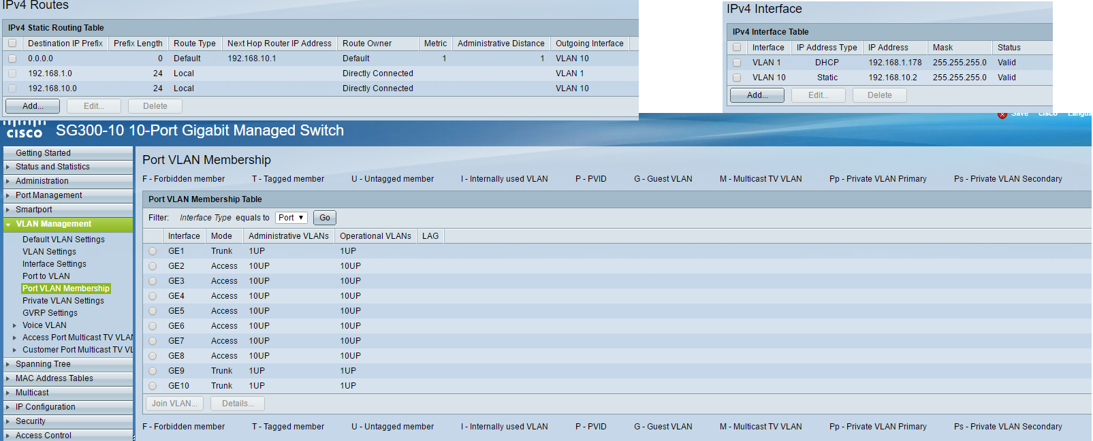Click Add in IPv4 Static Routing Table
Screen dimensions: 1093x441
pyautogui.click(x=33, y=106)
